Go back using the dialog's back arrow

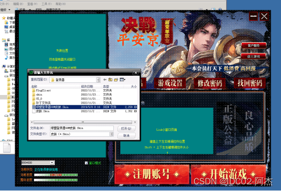[105, 80]
